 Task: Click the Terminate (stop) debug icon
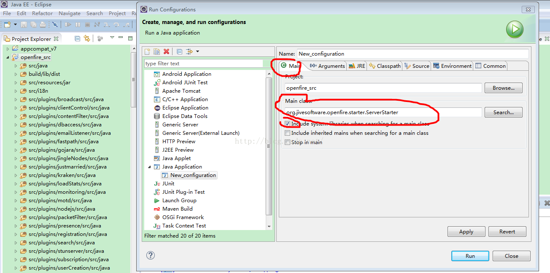(87, 25)
